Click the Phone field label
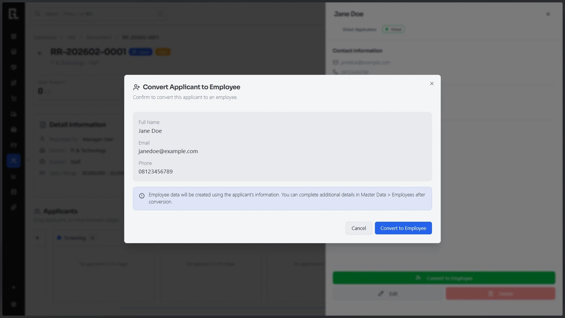The height and width of the screenshot is (318, 565). tap(145, 163)
